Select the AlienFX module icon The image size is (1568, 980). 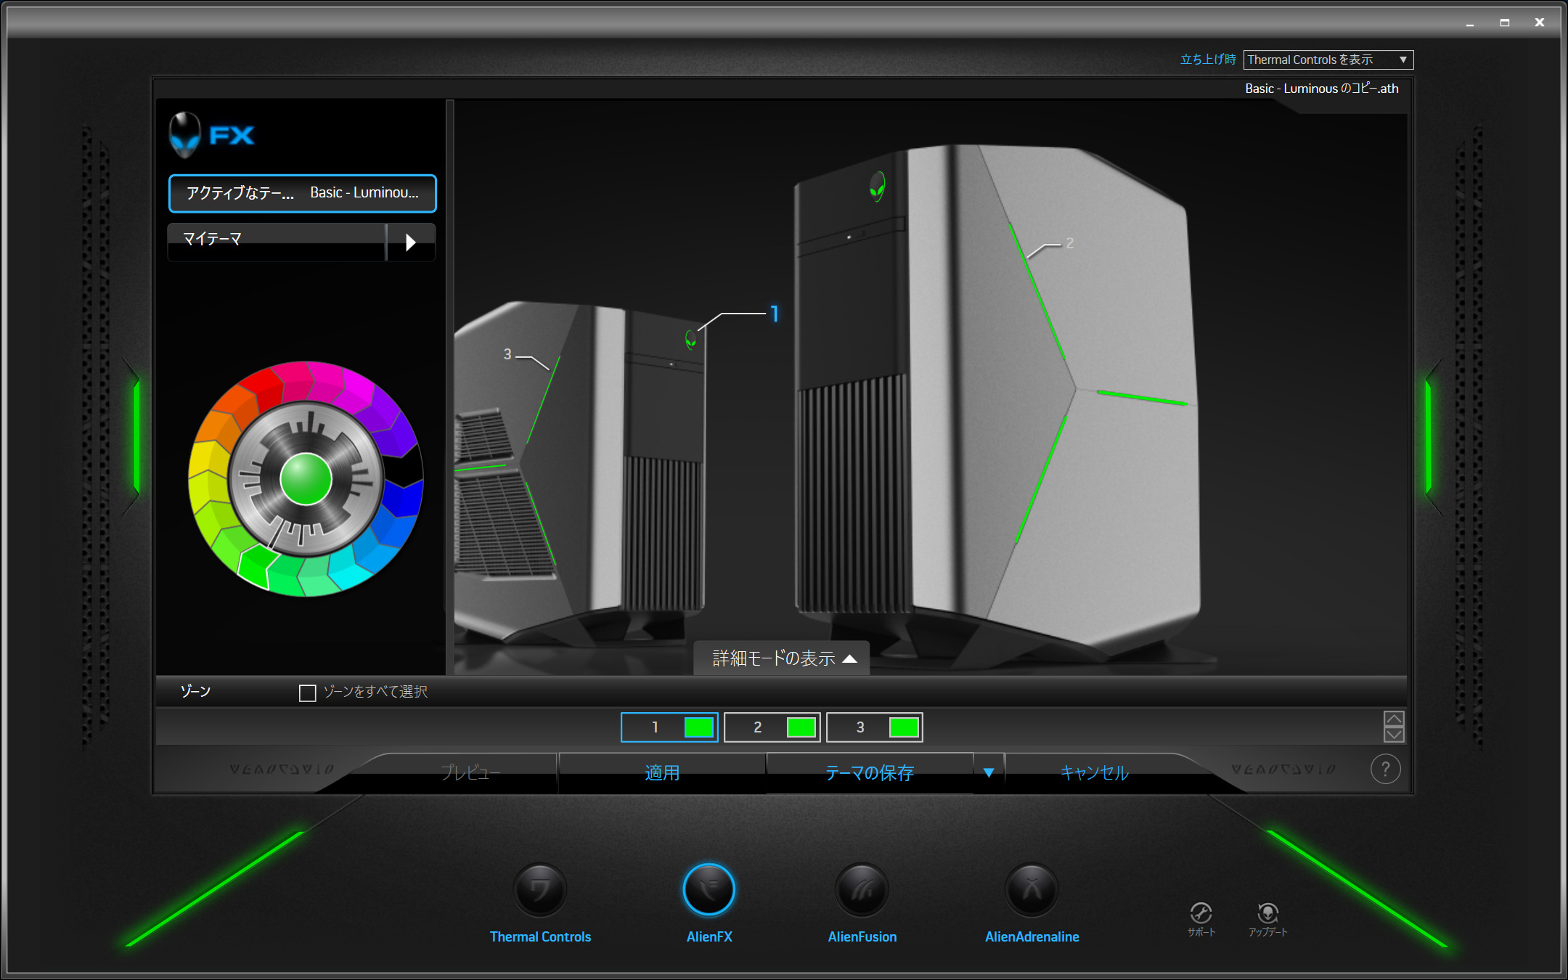[x=709, y=889]
